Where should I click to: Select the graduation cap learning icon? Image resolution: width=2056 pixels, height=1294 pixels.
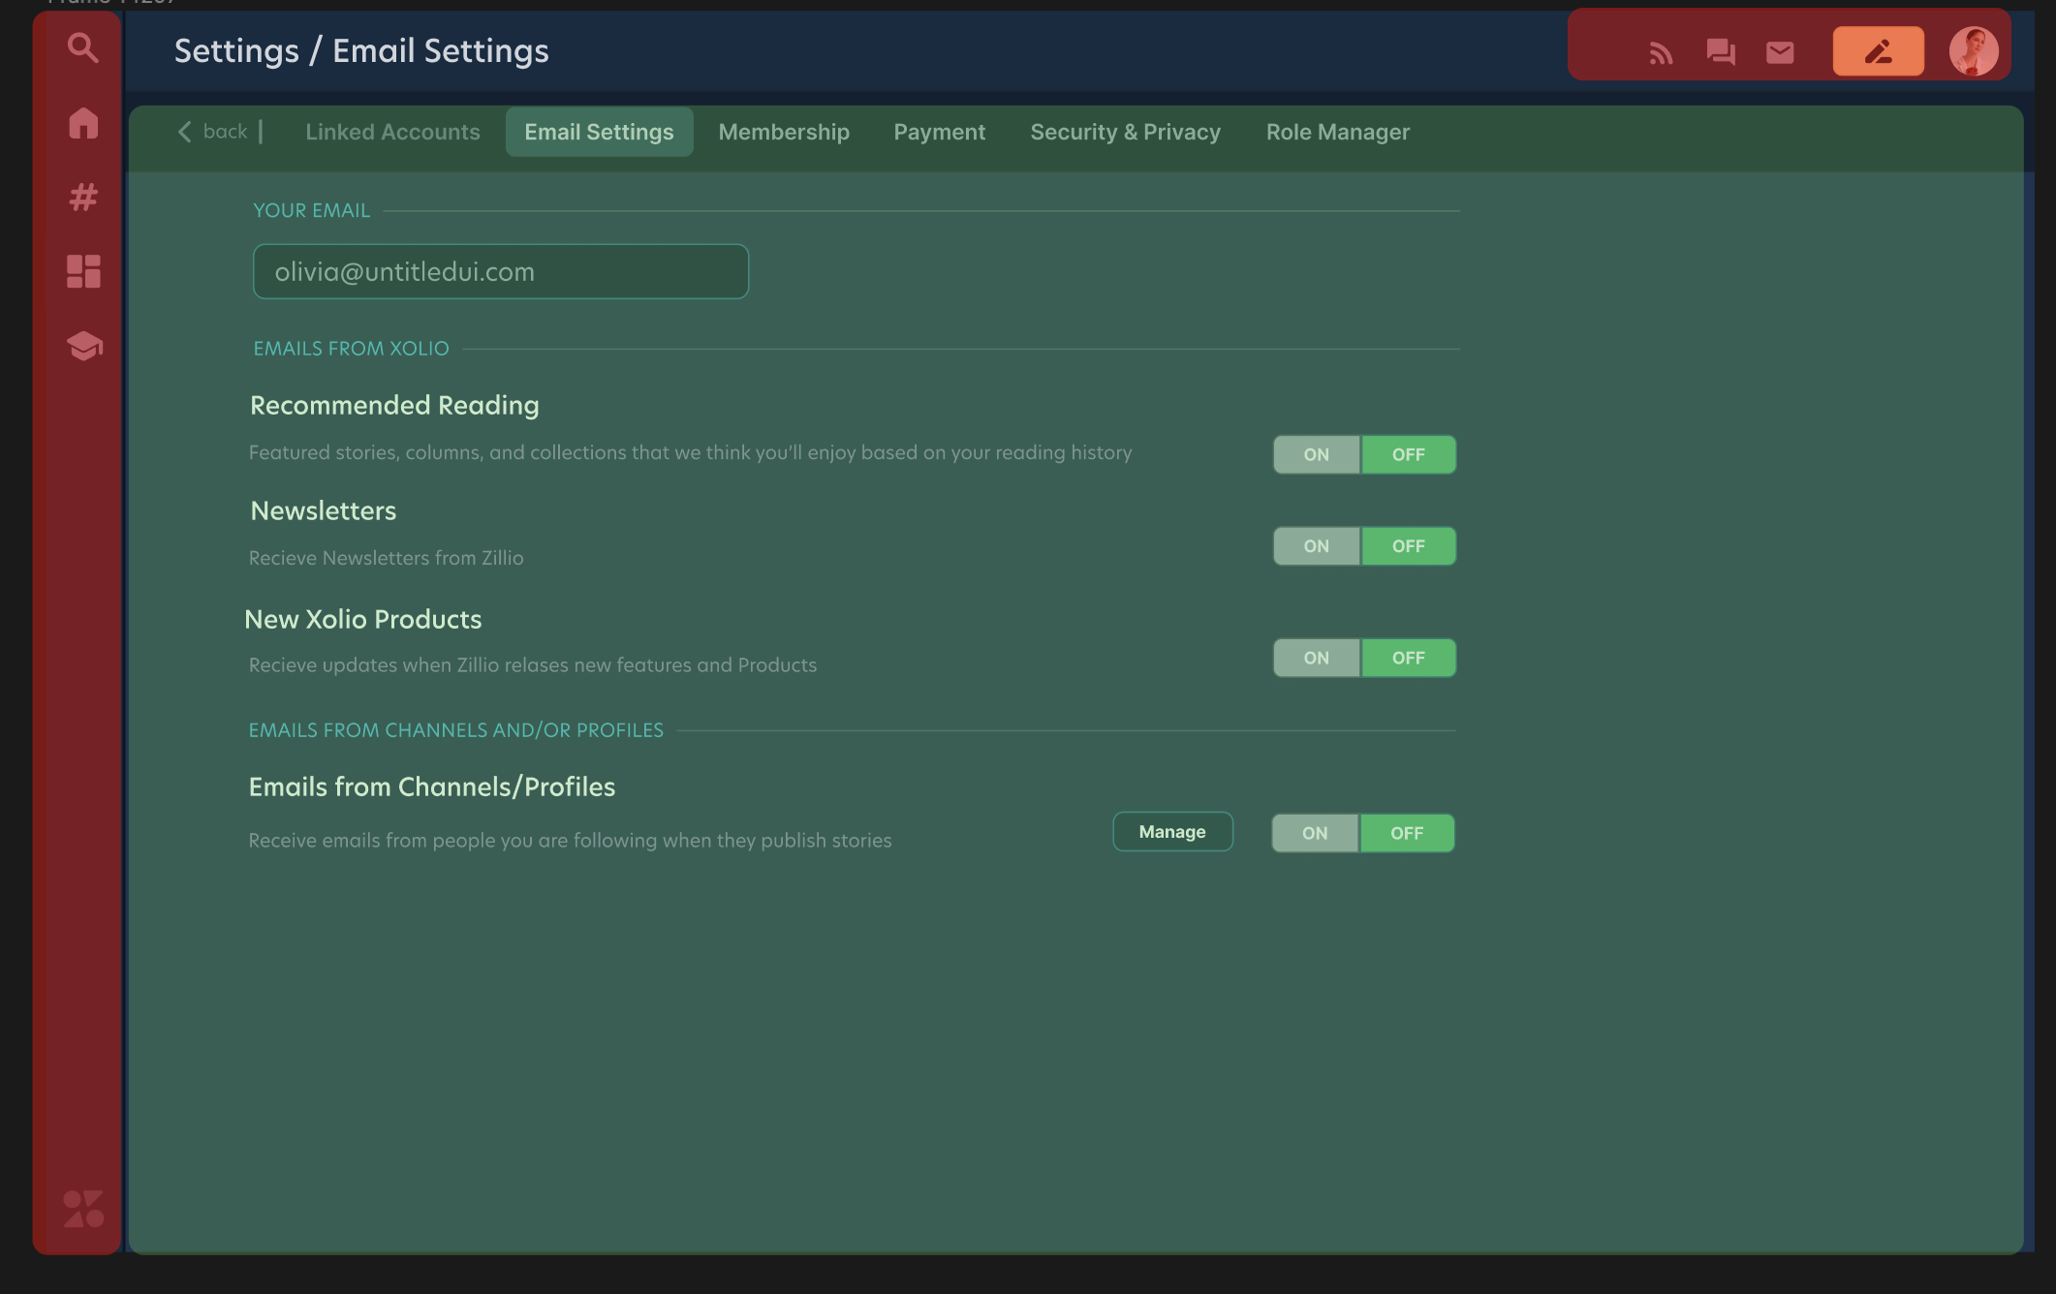(x=81, y=346)
